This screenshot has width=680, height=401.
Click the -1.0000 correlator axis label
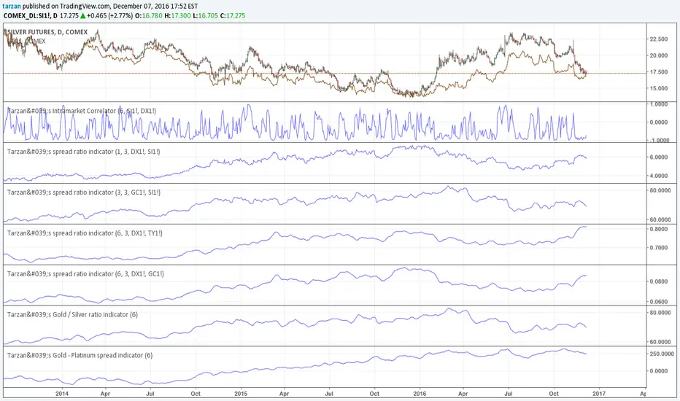(x=658, y=141)
